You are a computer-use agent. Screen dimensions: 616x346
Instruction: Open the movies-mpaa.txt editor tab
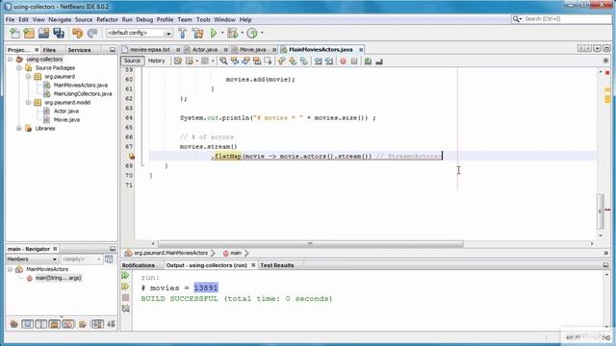[x=150, y=50]
